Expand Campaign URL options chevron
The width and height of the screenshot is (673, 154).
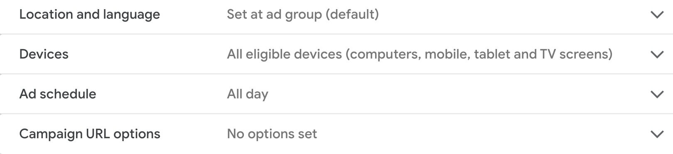(657, 134)
